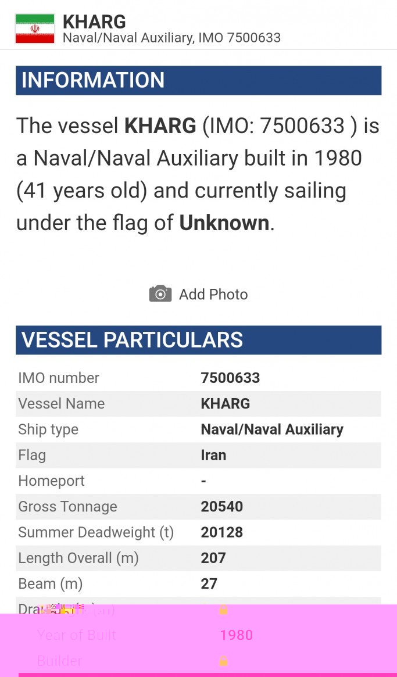Click the header subtitle with IMO 7500633
Screen dimensions: 397x677
pyautogui.click(x=171, y=38)
